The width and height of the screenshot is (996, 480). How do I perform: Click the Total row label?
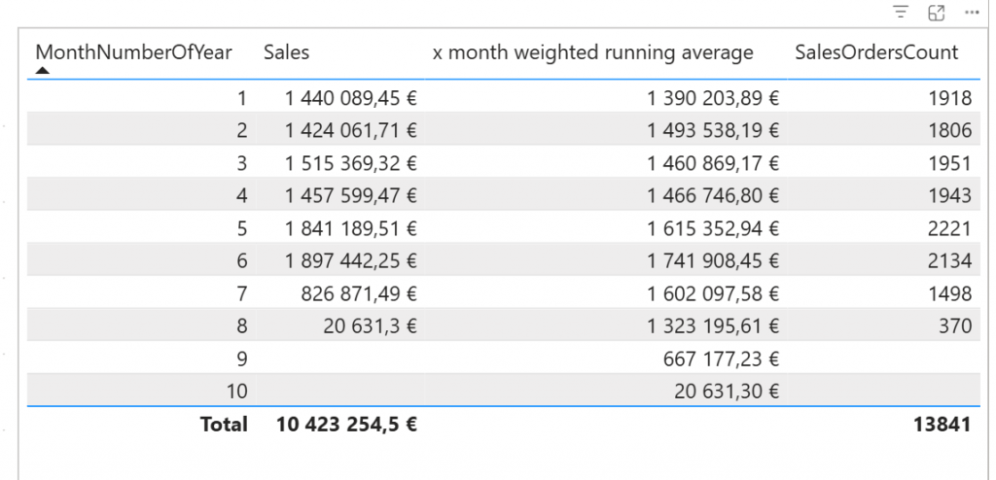click(224, 425)
